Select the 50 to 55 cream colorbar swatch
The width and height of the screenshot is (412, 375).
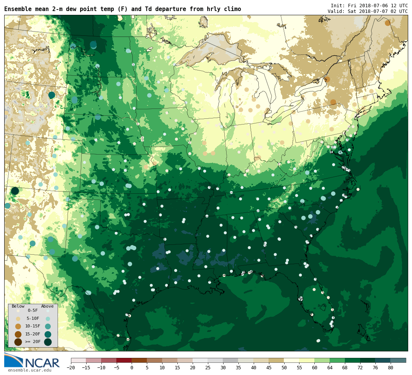(292, 360)
